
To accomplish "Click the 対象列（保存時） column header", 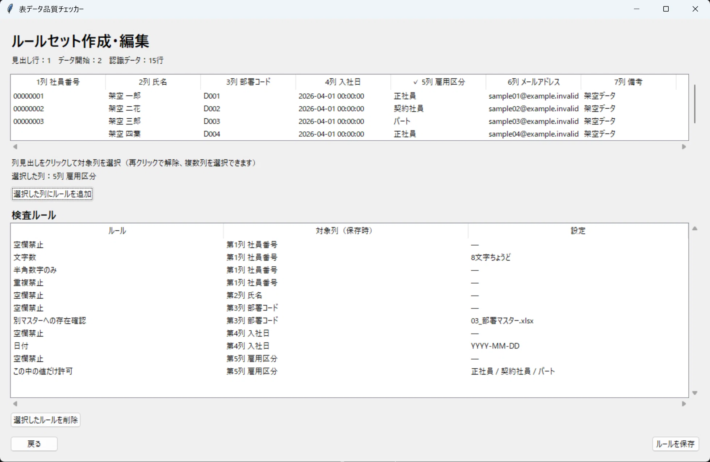I will (x=346, y=231).
